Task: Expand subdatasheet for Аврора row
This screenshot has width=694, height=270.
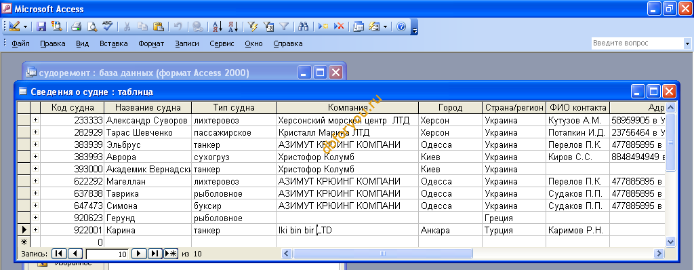Action: coord(35,157)
